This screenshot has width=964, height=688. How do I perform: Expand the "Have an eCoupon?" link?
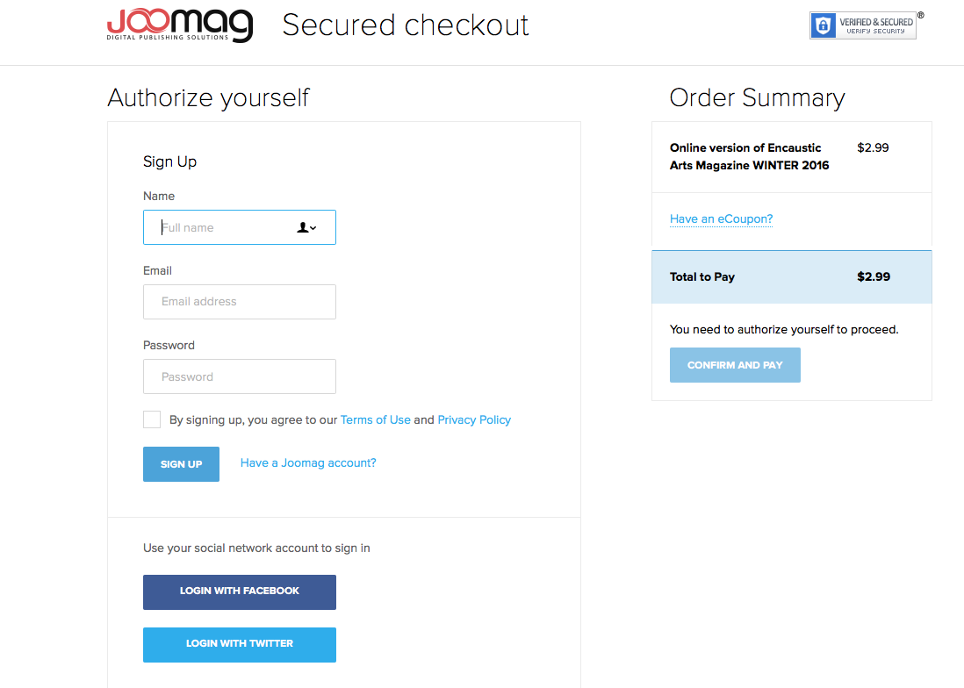coord(721,219)
